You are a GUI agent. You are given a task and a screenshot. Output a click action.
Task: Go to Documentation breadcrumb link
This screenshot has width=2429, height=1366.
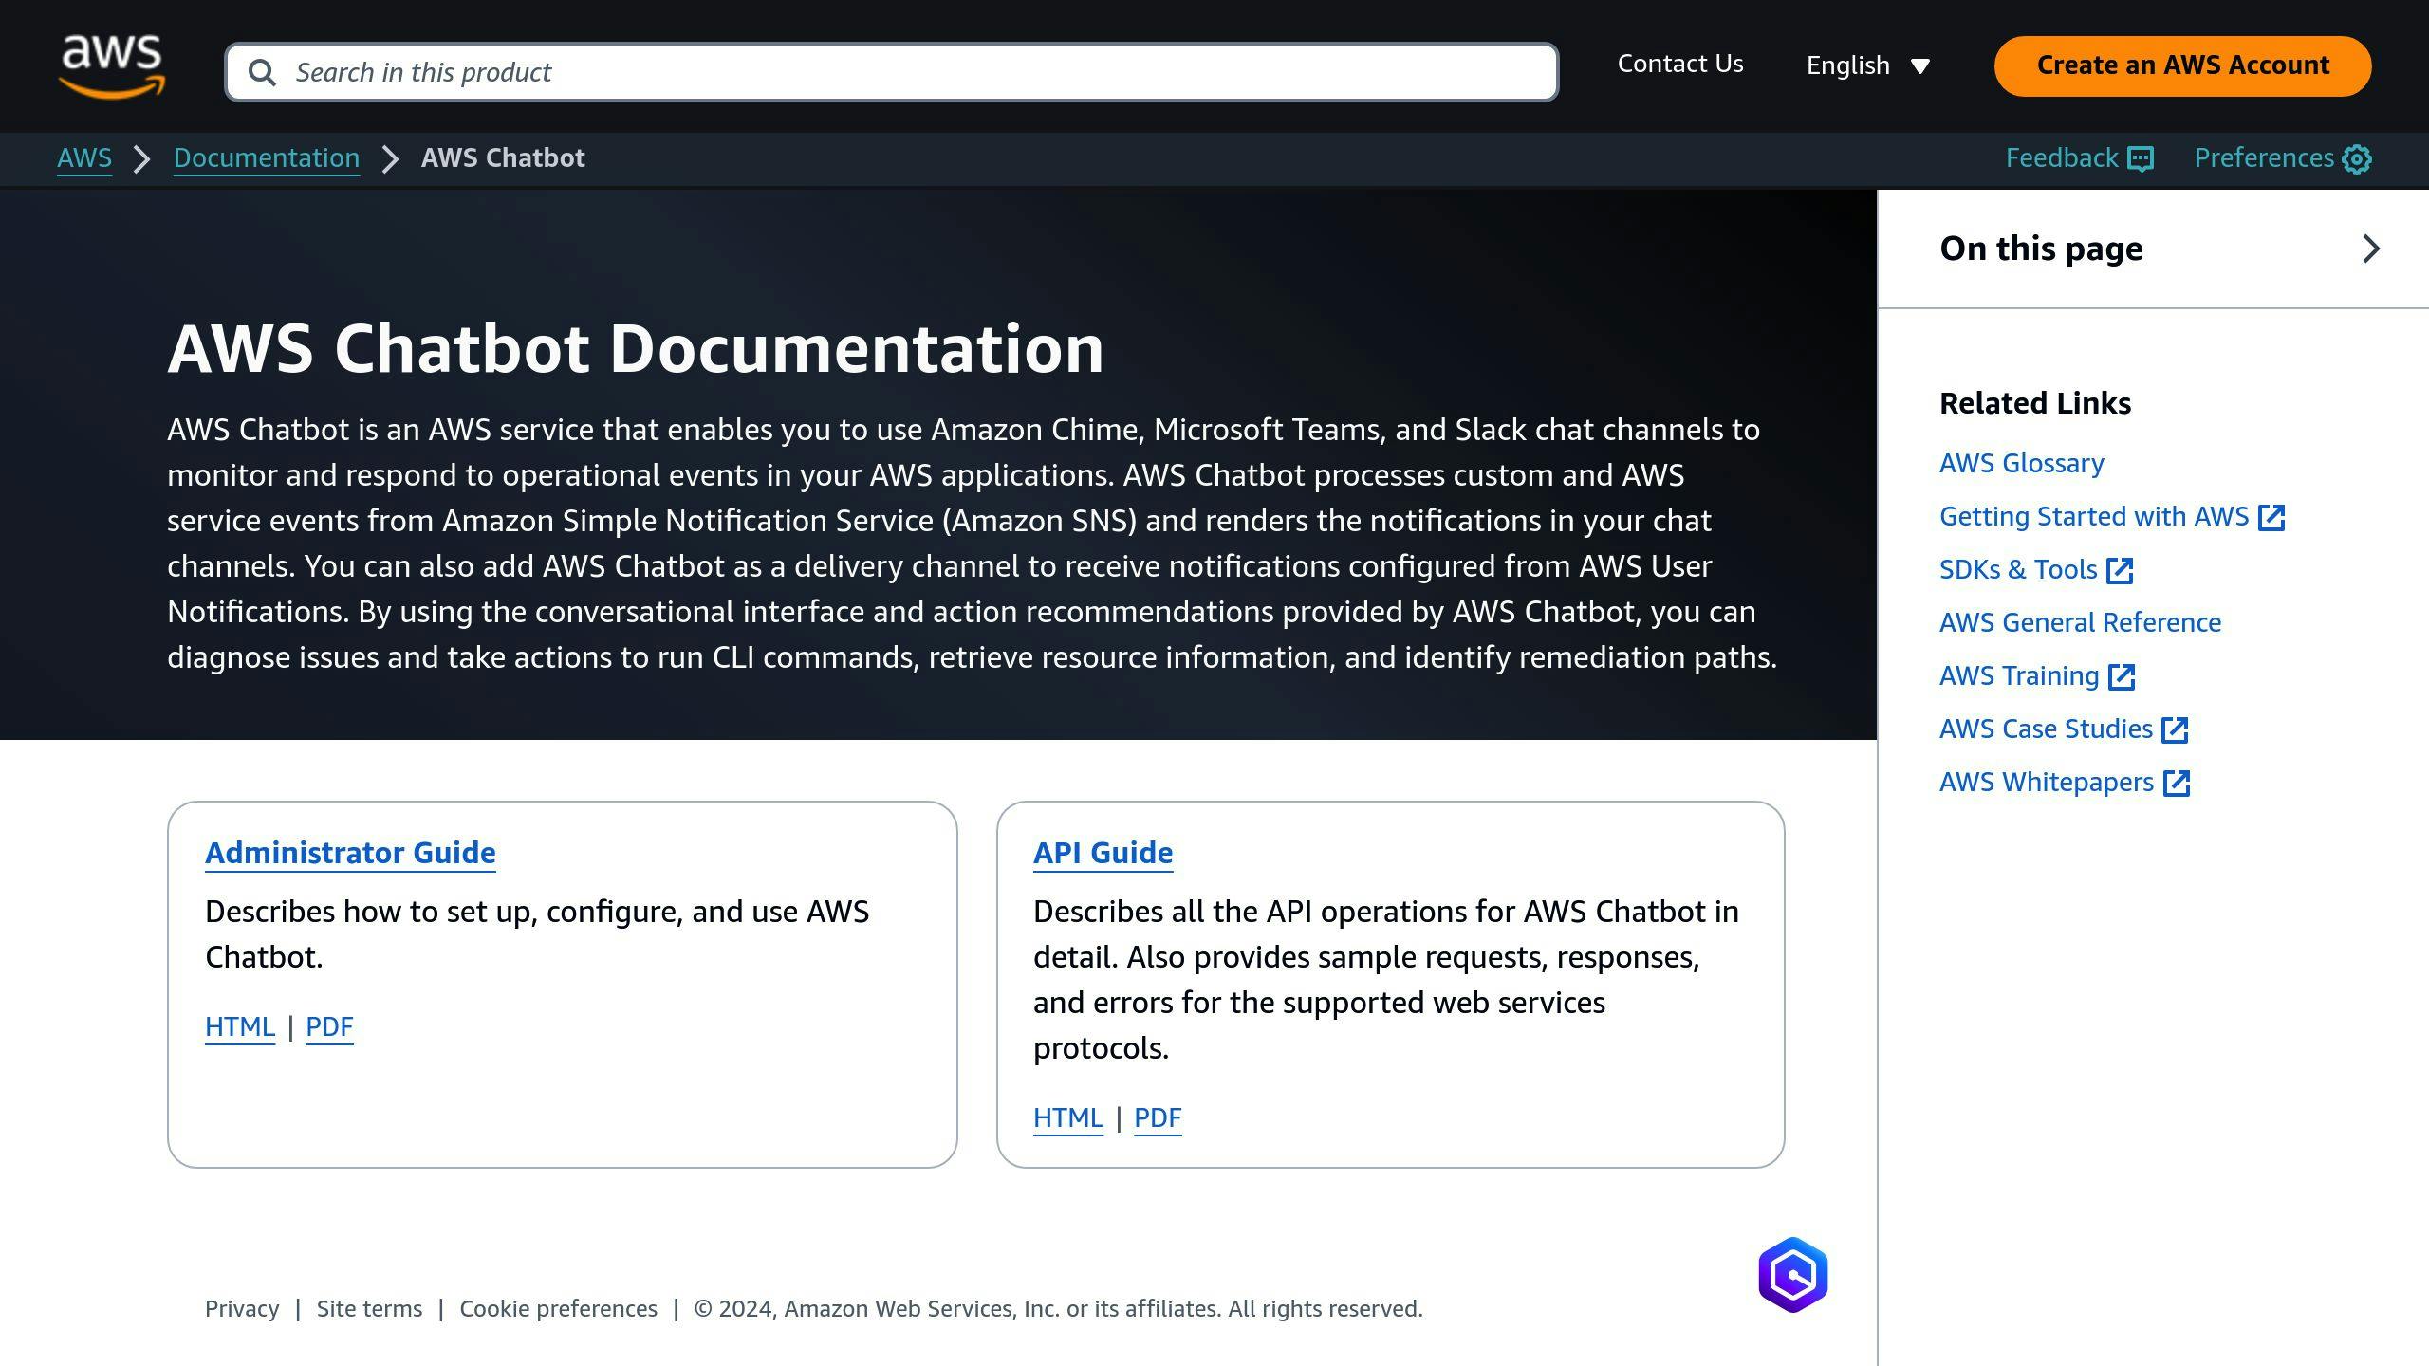(x=267, y=158)
